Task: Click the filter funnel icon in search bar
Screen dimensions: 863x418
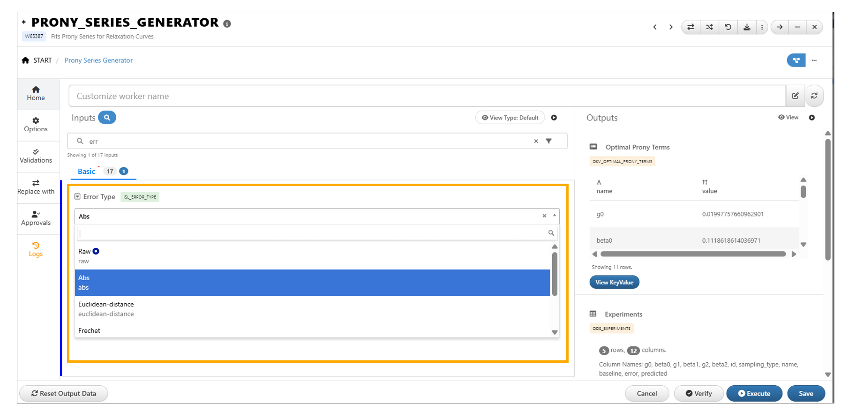Action: coord(548,141)
